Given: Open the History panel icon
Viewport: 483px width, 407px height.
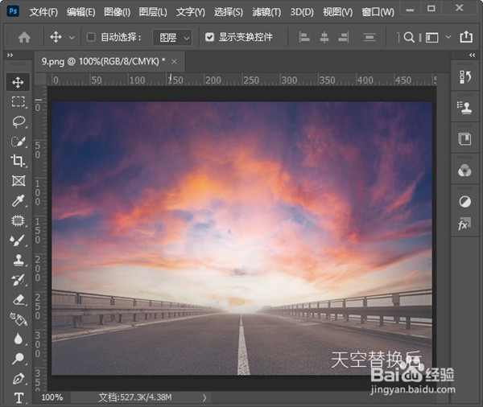Looking at the screenshot, I should point(464,76).
